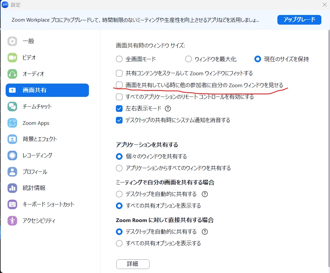Image resolution: width=330 pixels, height=273 pixels.
Task: Select Zoom Room section すべての共有オプションを表示する radio
Action: [x=119, y=243]
